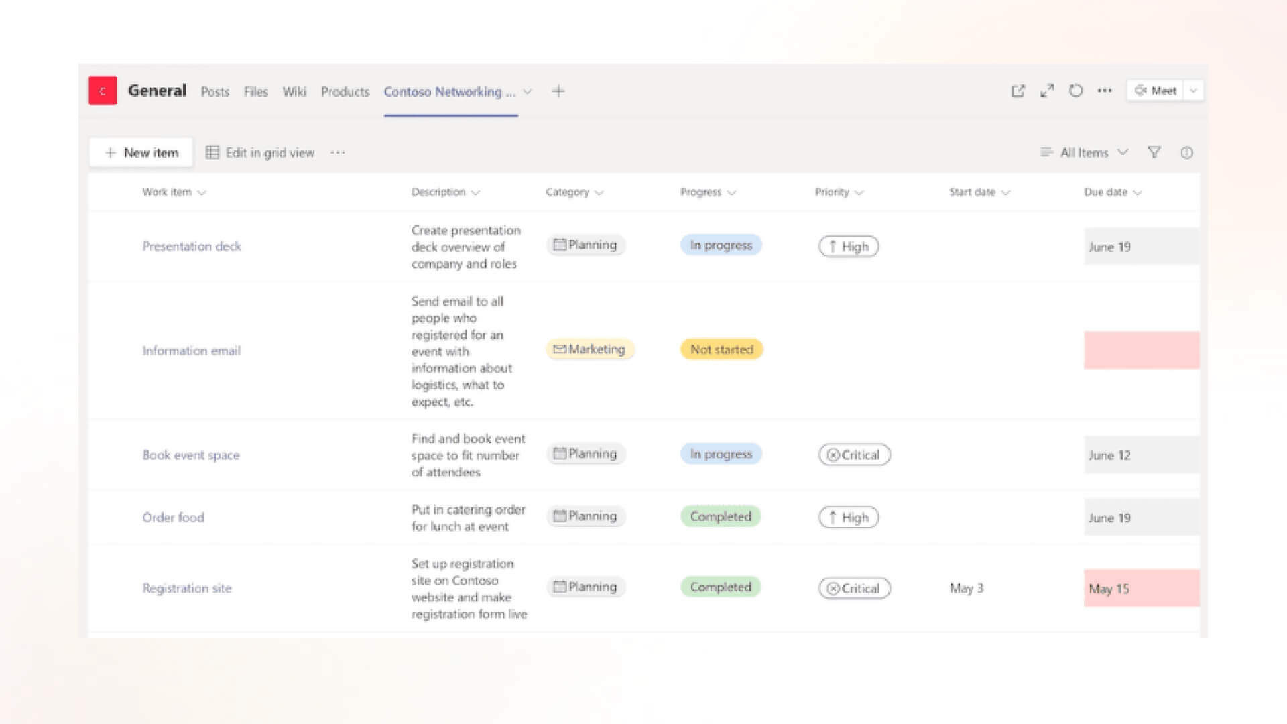Switch to the Files tab

pos(256,92)
